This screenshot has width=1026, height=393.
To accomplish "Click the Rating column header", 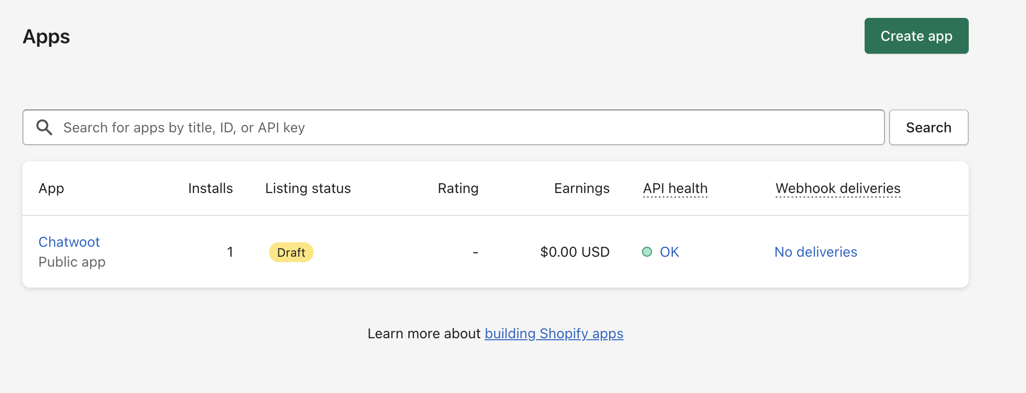I will tap(458, 189).
